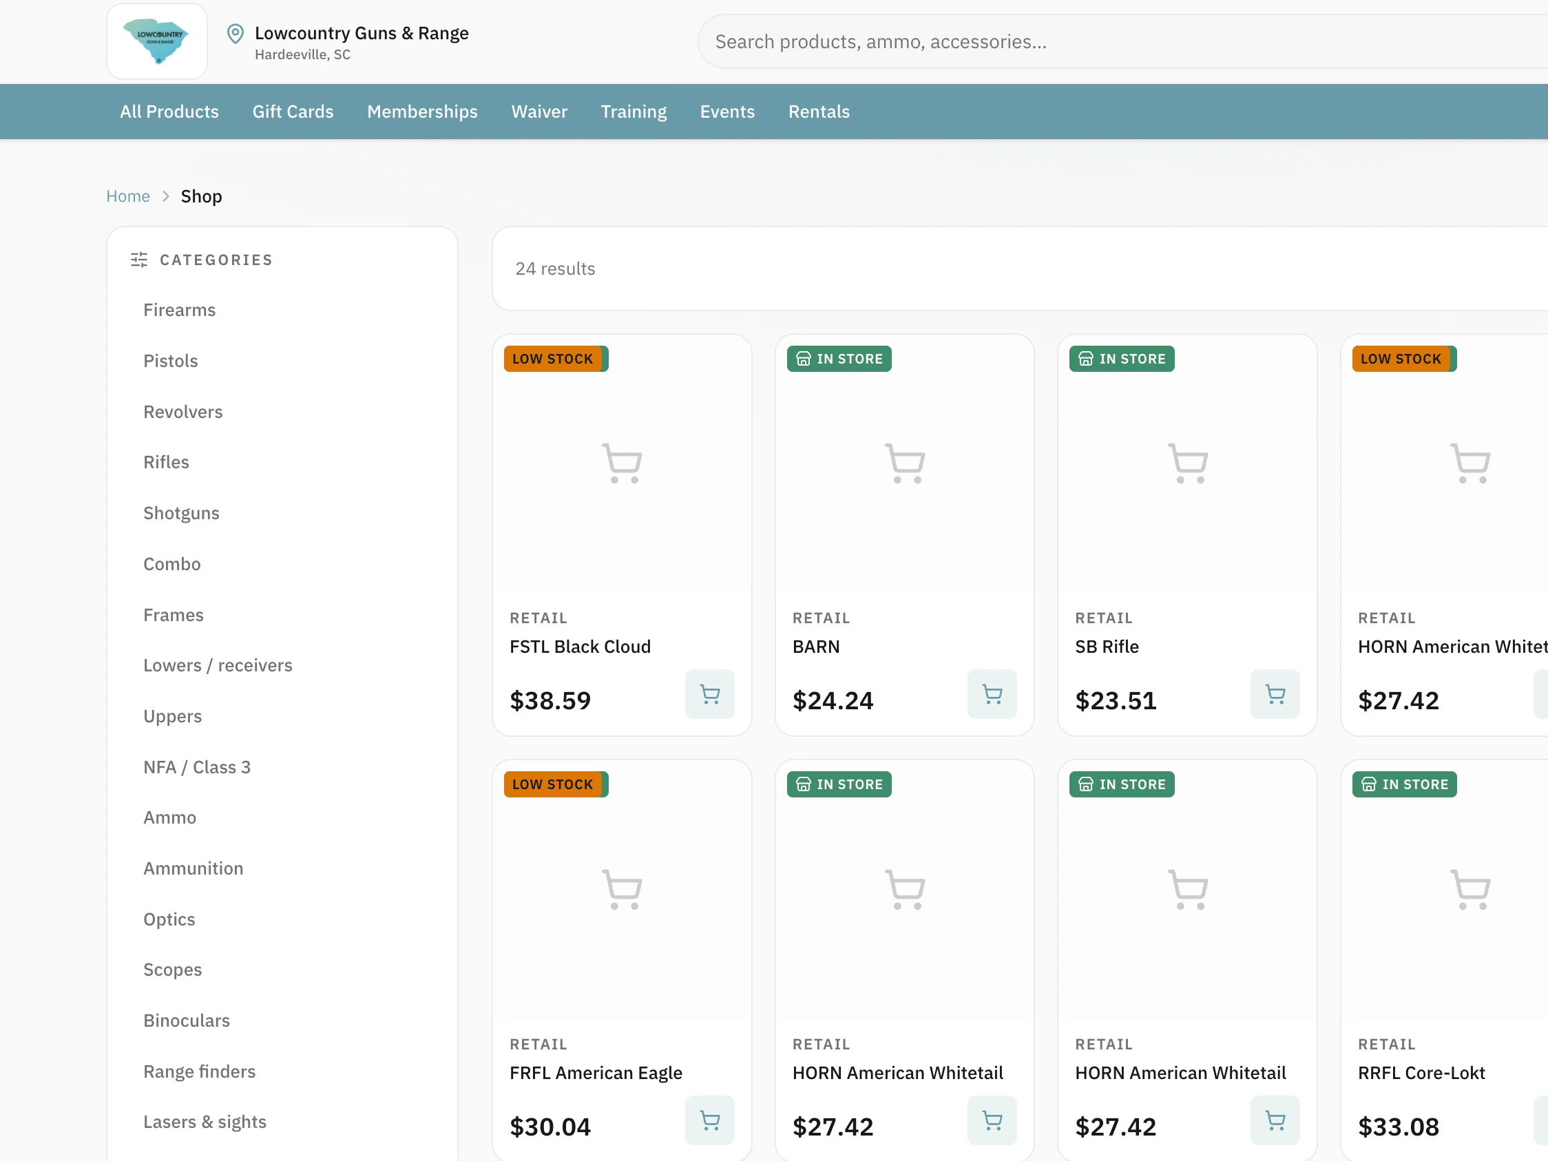Open Rentals from the navigation bar

click(x=819, y=112)
